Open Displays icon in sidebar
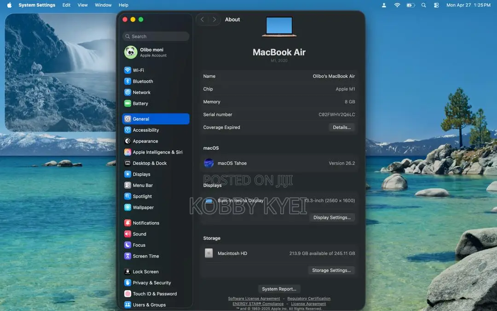497x311 pixels. pos(127,174)
